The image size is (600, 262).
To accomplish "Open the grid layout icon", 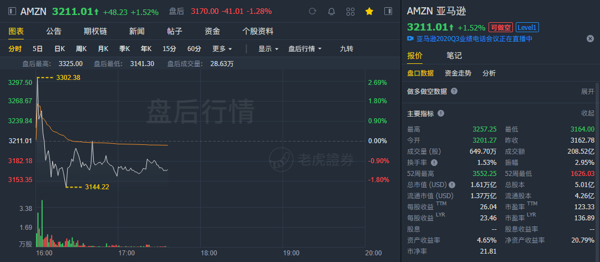I will [x=350, y=12].
